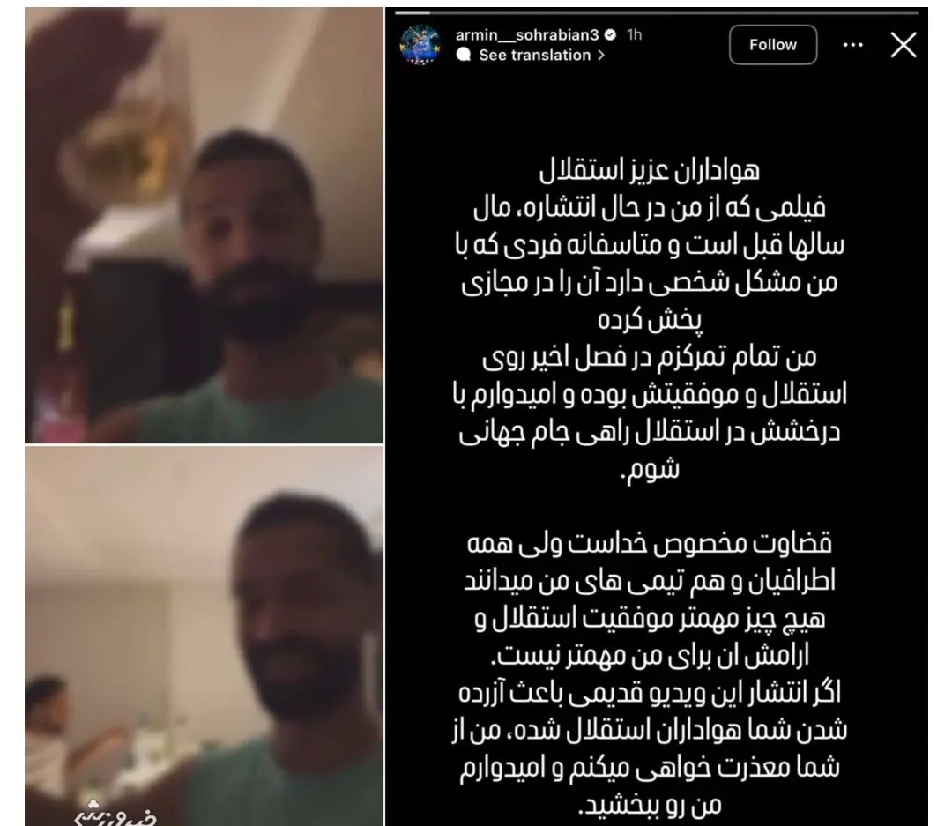Click the final line من رو ببخشید
The image size is (952, 826).
[x=649, y=806]
